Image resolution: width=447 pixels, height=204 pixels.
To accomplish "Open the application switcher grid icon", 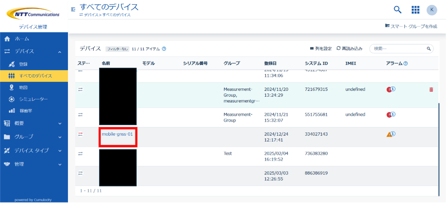I will click(x=415, y=10).
